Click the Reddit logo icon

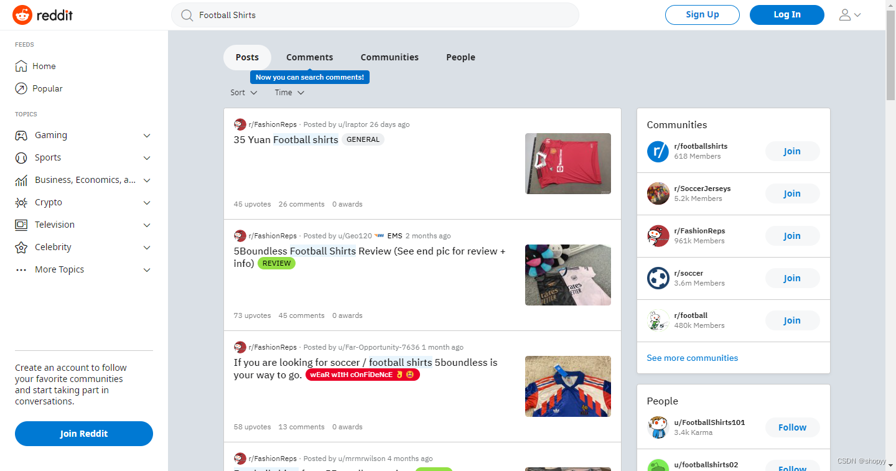pyautogui.click(x=22, y=15)
